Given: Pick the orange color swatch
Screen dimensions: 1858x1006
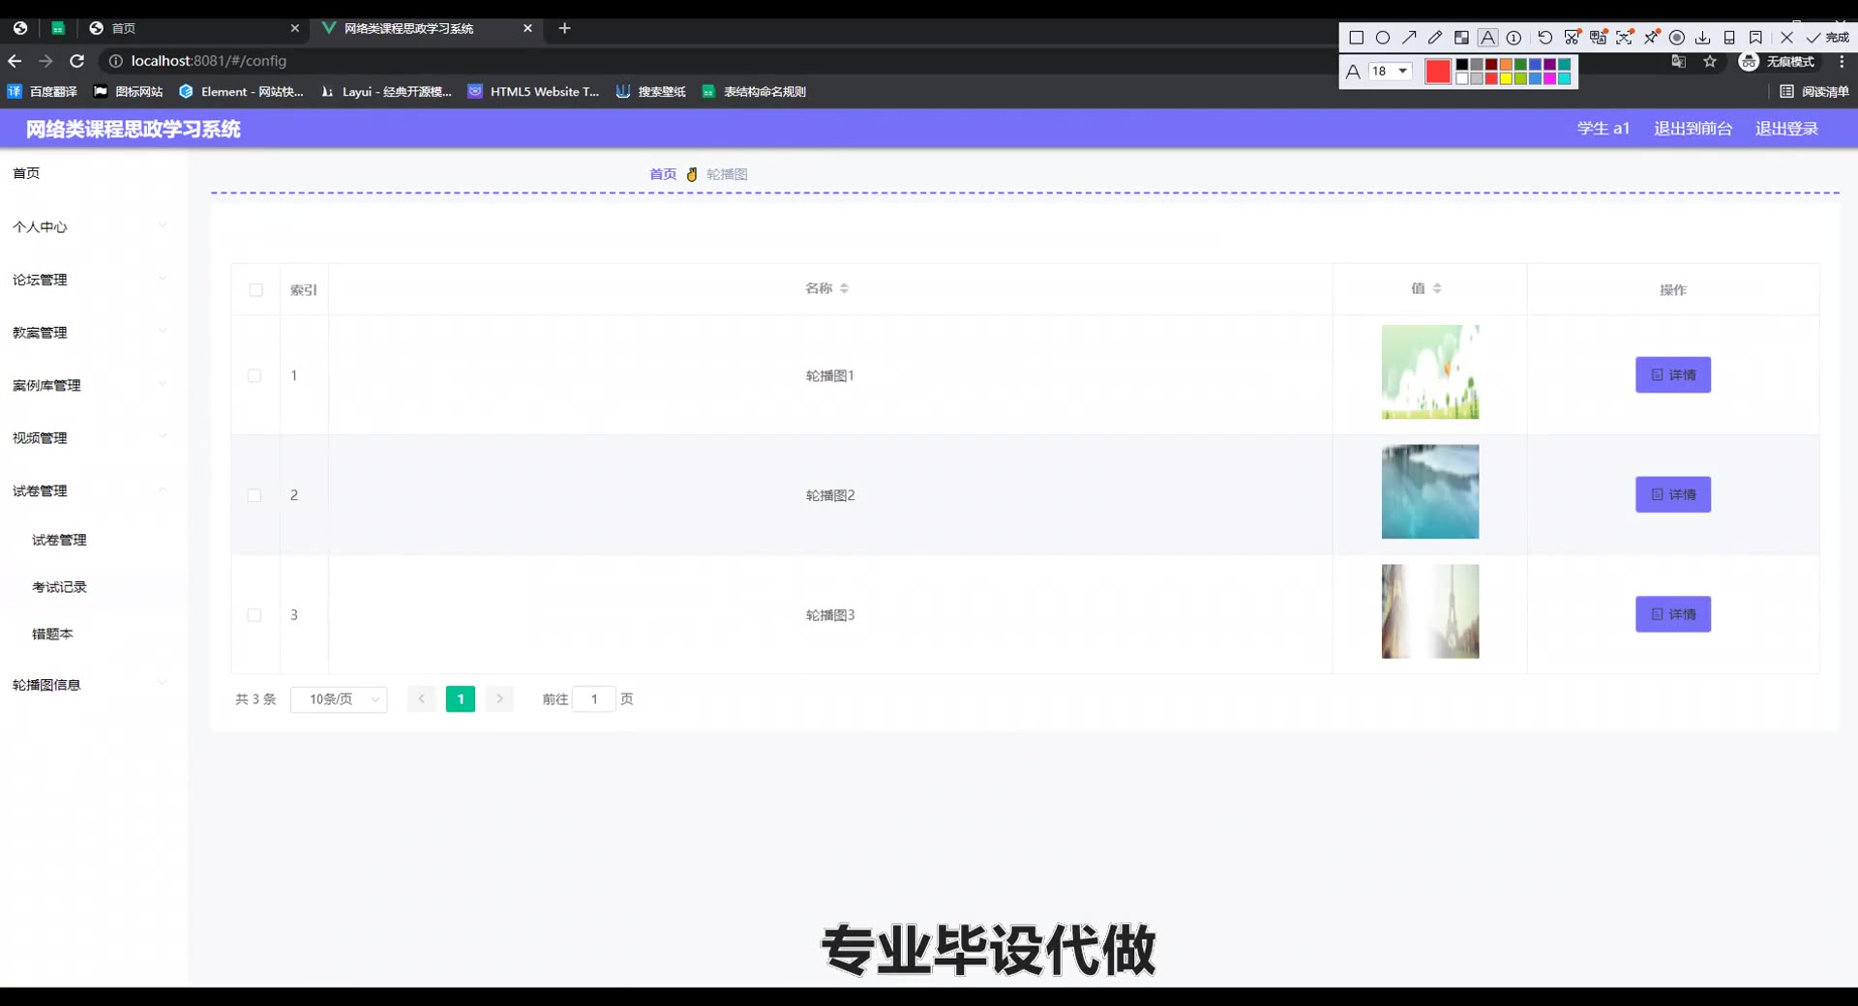Looking at the screenshot, I should [x=1506, y=64].
